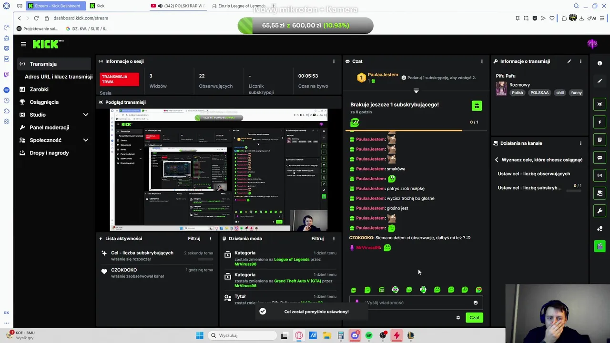Edit stream info with the pencil icon

pyautogui.click(x=569, y=61)
